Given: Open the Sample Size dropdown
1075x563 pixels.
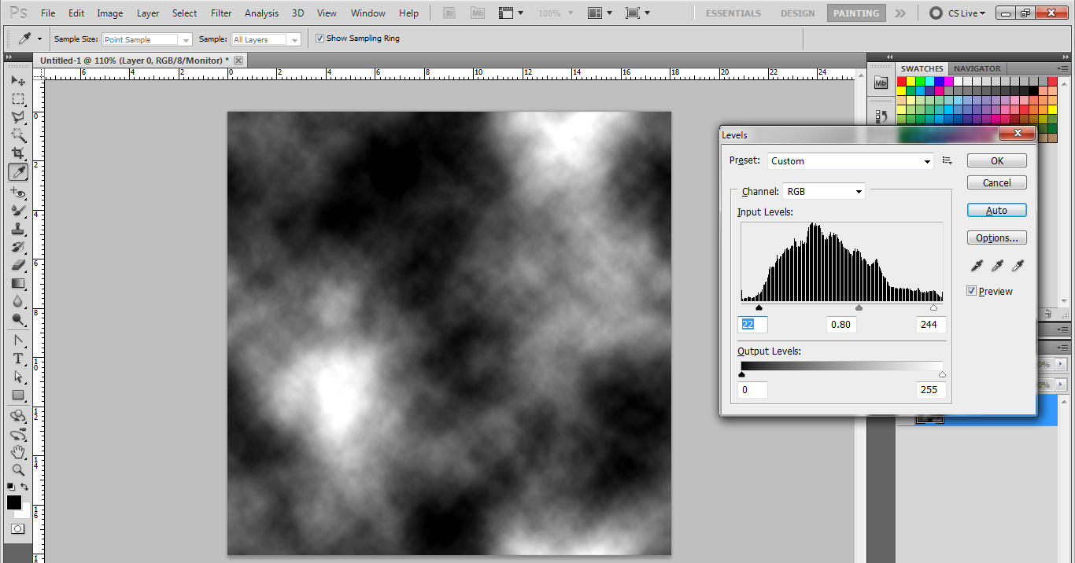Looking at the screenshot, I should pos(147,39).
